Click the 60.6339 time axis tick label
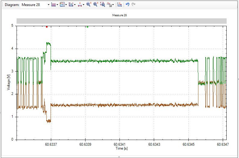Viewport: 239px width, 158px height. click(x=85, y=144)
